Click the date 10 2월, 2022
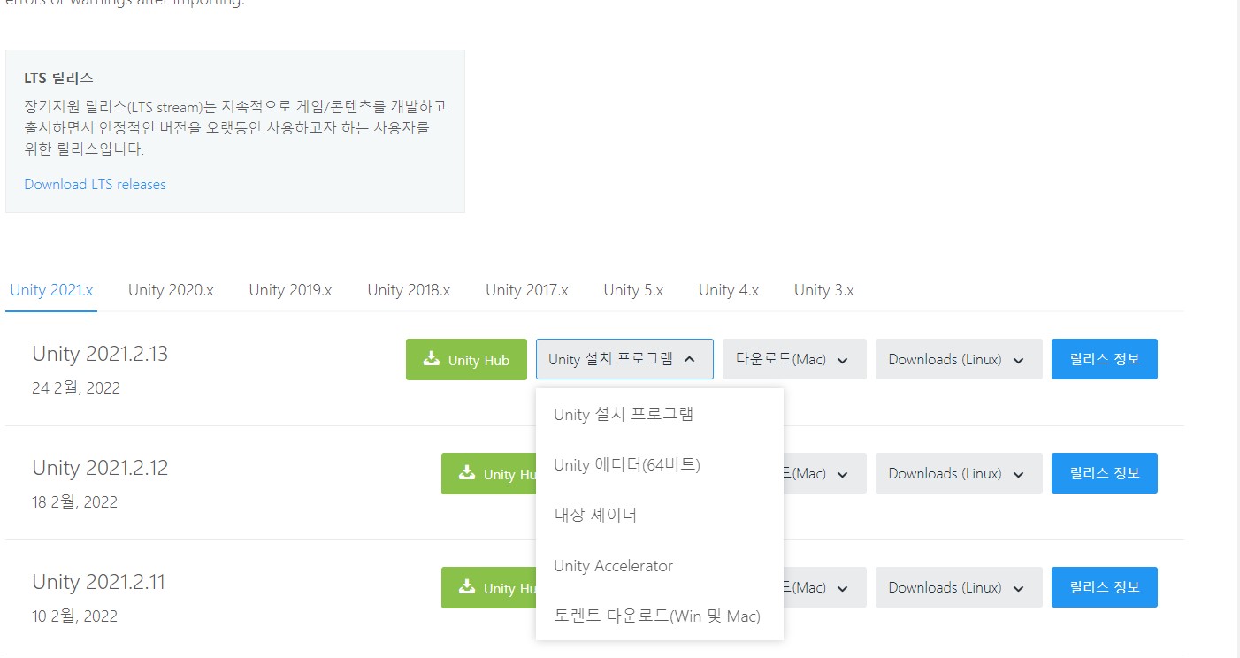Viewport: 1240px width, 658px height. [x=75, y=616]
